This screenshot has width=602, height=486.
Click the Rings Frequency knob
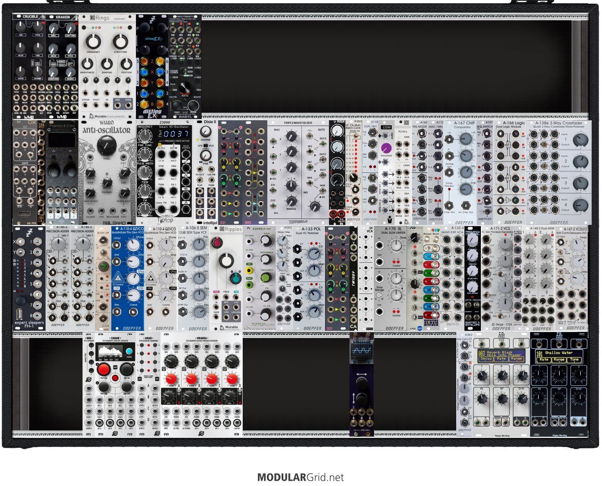[x=93, y=41]
